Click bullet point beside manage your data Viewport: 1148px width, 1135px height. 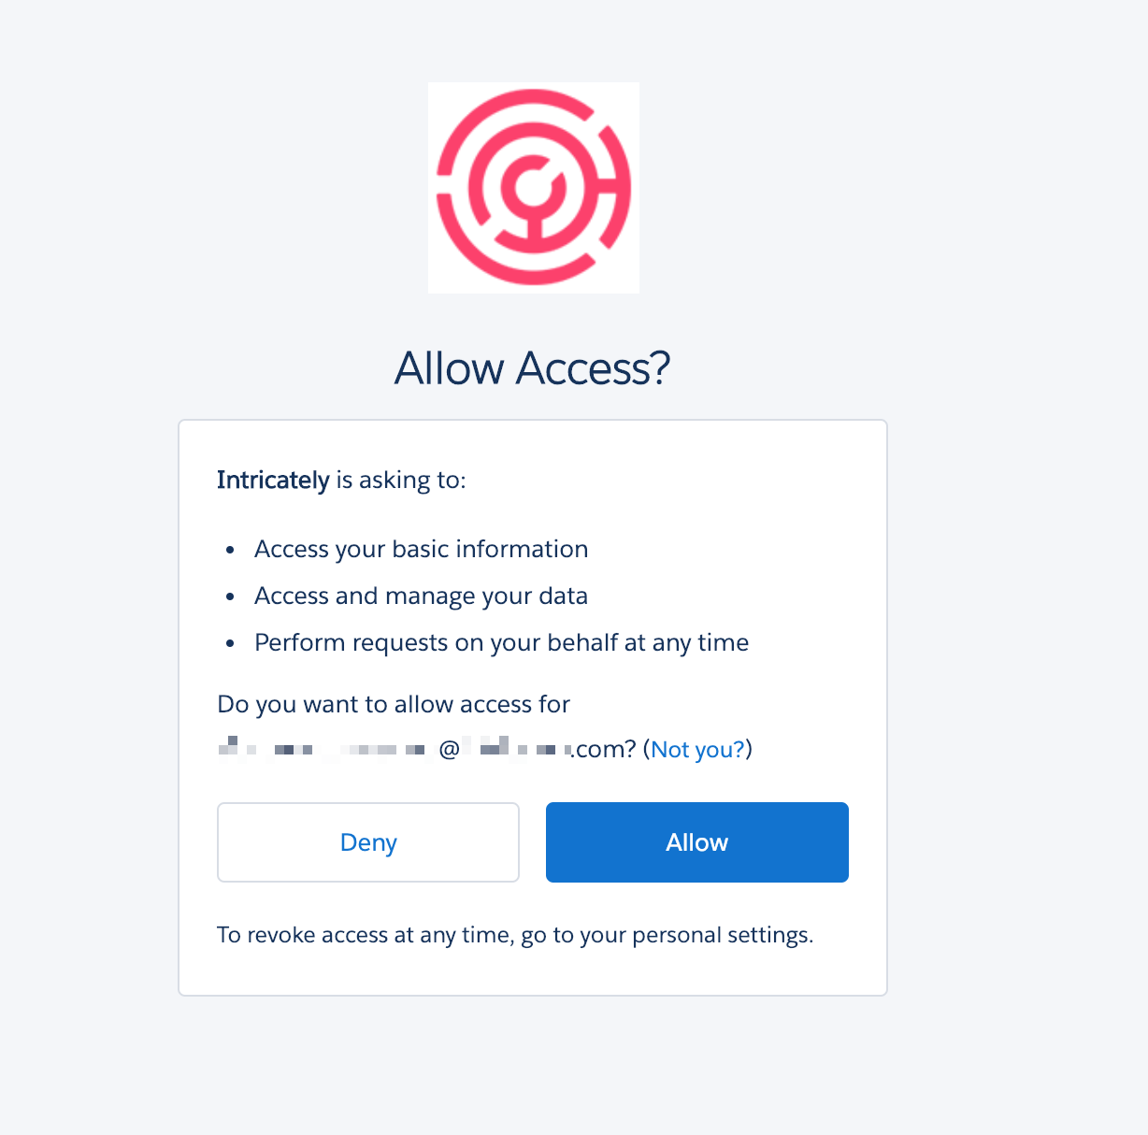click(230, 597)
